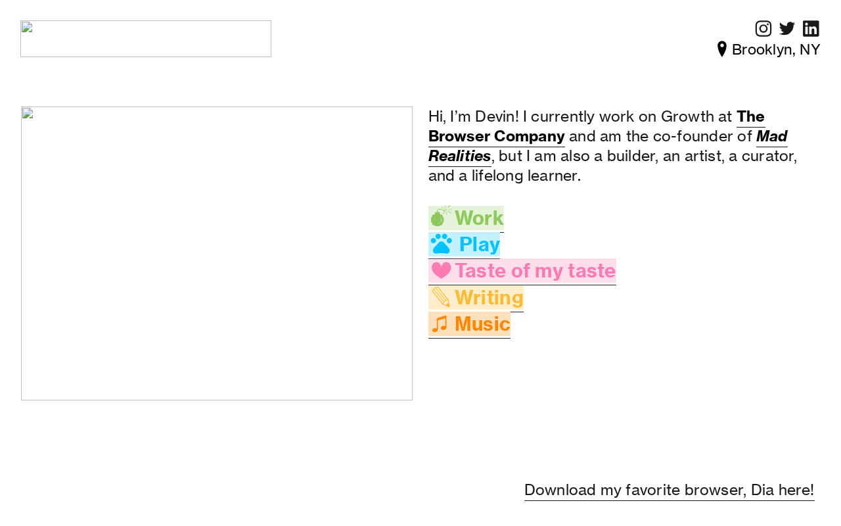Open the Taste of my taste page
Viewport: 841px width, 526px height.
coord(535,271)
